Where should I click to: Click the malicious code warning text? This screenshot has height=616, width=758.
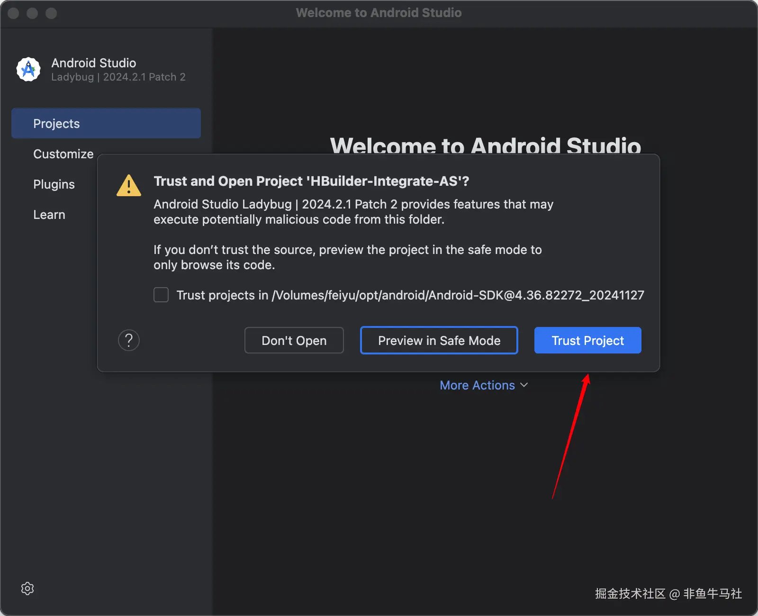tap(353, 212)
